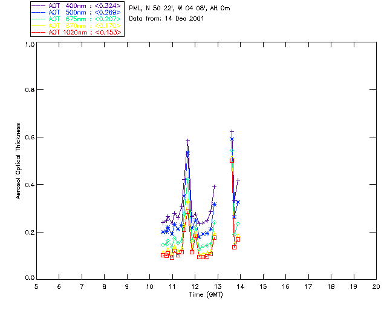Click the 1.0 y-axis tick label
The image size is (387, 310).
click(30, 44)
